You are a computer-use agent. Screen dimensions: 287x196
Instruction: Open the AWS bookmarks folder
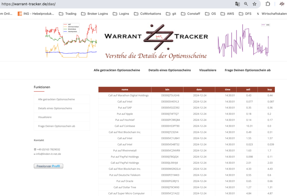[x=227, y=14]
